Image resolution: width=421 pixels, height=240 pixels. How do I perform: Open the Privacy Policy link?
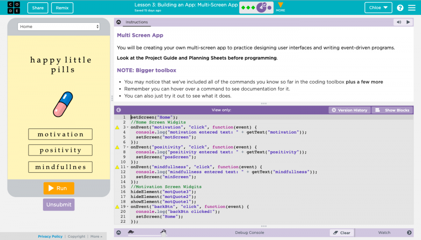click(x=50, y=236)
